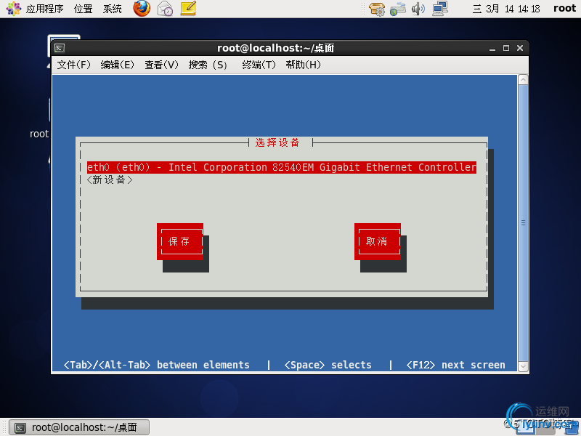
Task: Open the note-taking panel icon
Action: point(188,8)
